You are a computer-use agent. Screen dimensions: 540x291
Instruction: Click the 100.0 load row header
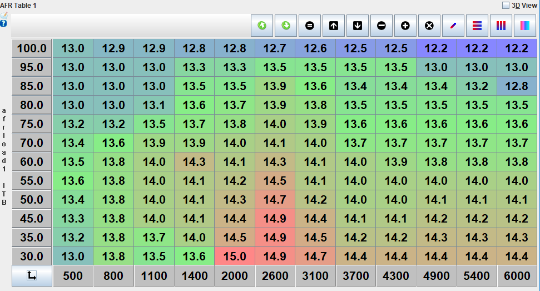tap(32, 48)
